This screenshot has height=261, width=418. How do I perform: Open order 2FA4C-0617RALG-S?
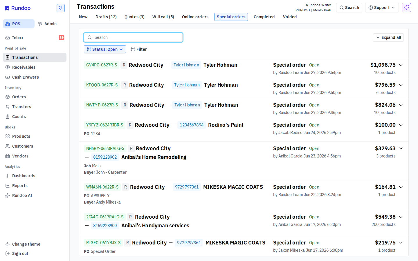pos(105,217)
